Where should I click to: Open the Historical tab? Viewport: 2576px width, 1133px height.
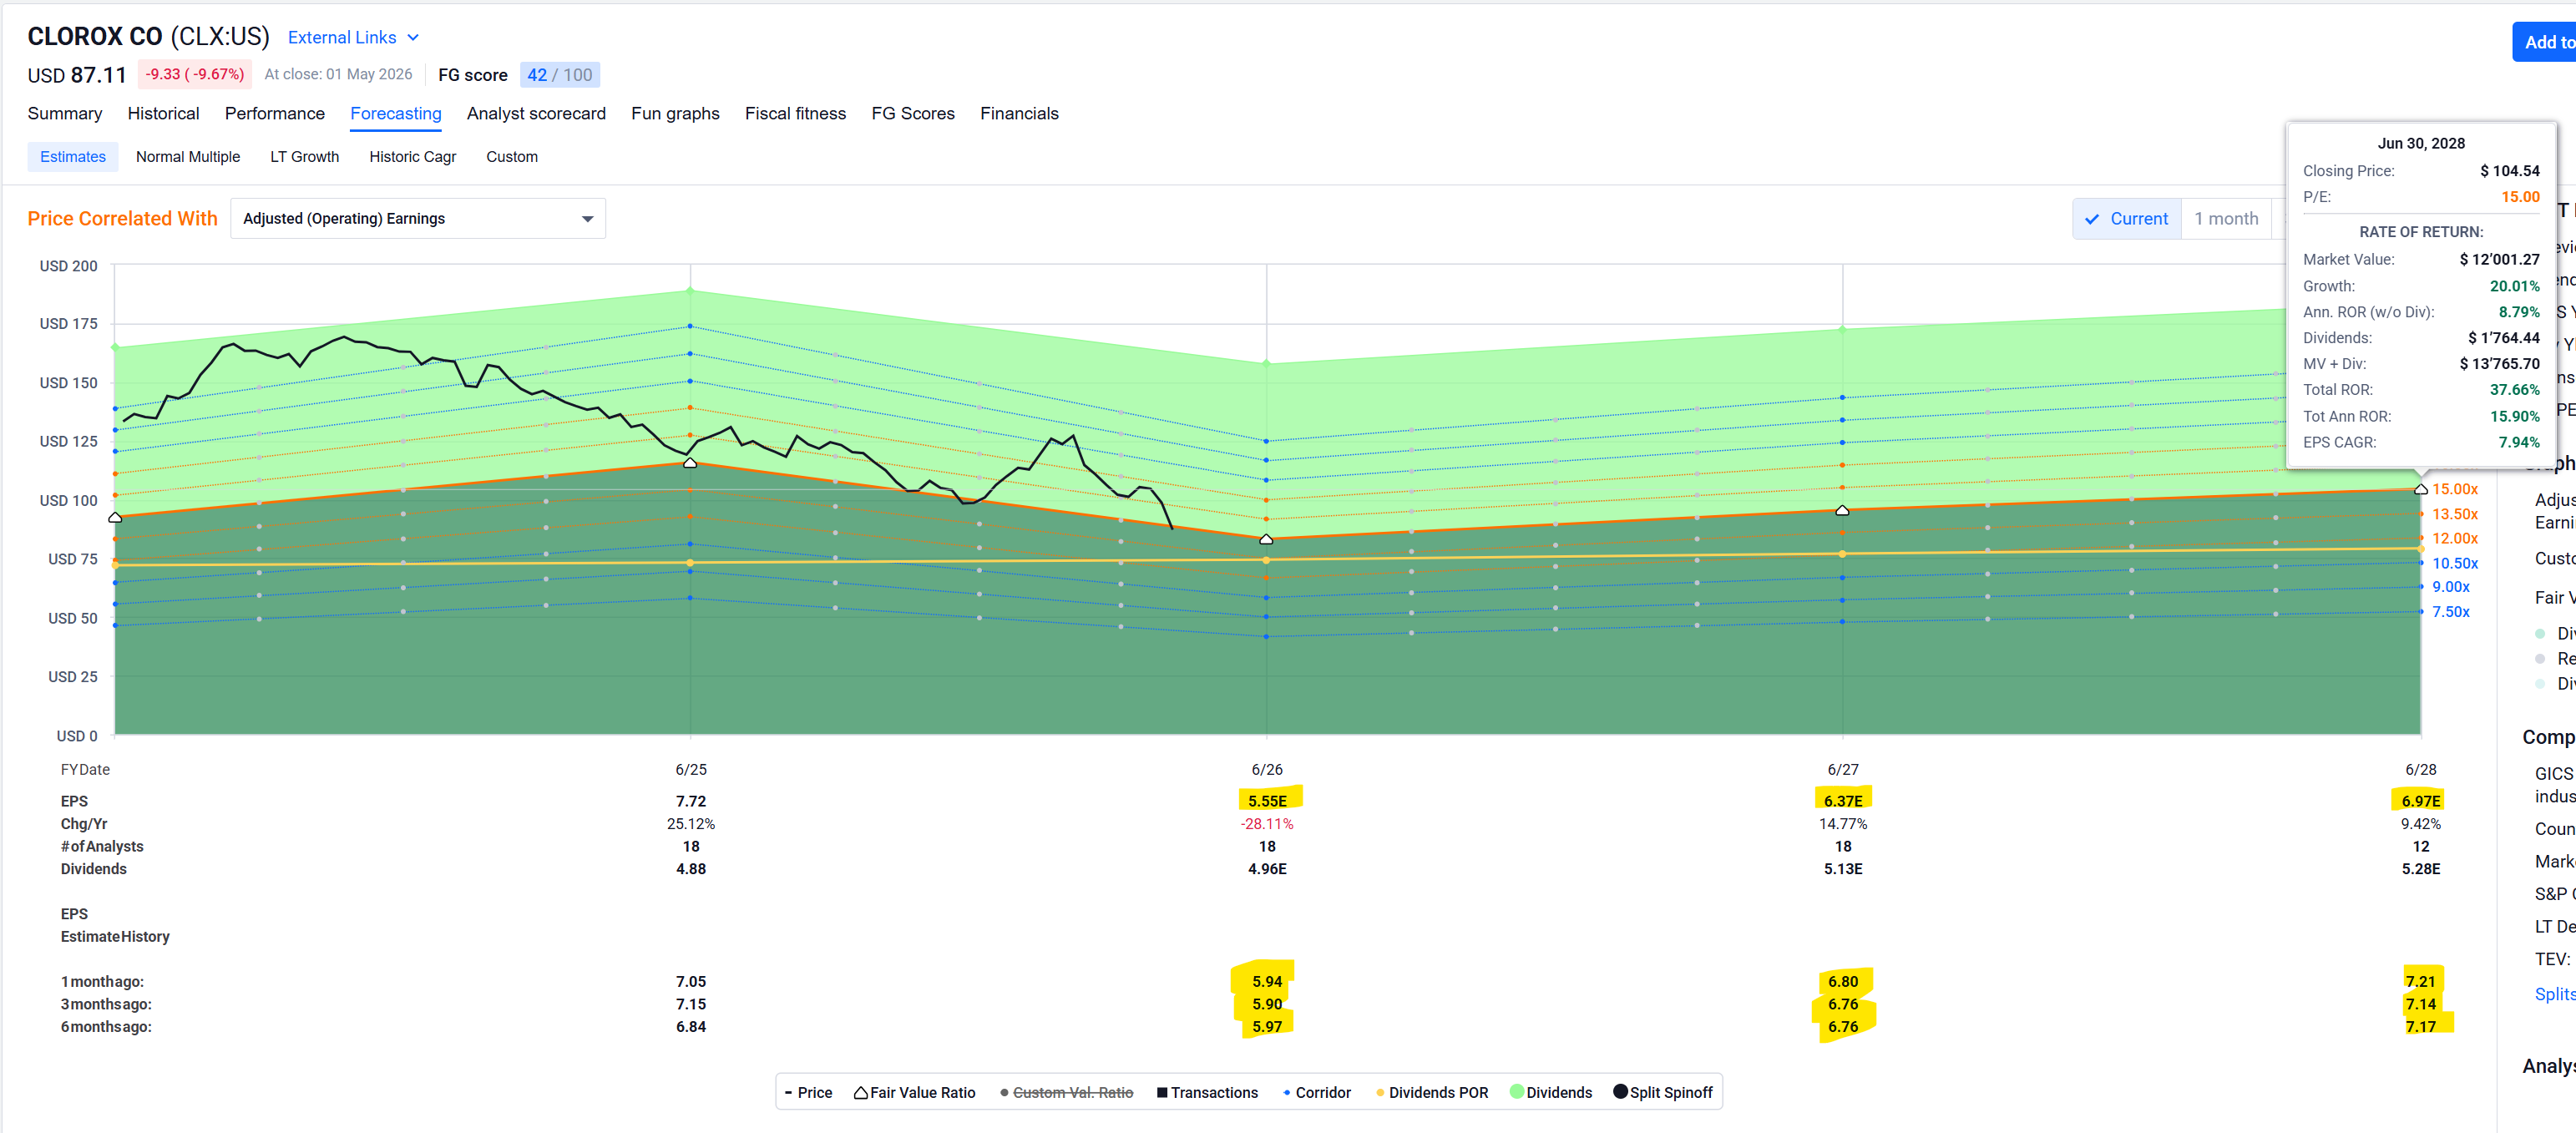[x=163, y=113]
